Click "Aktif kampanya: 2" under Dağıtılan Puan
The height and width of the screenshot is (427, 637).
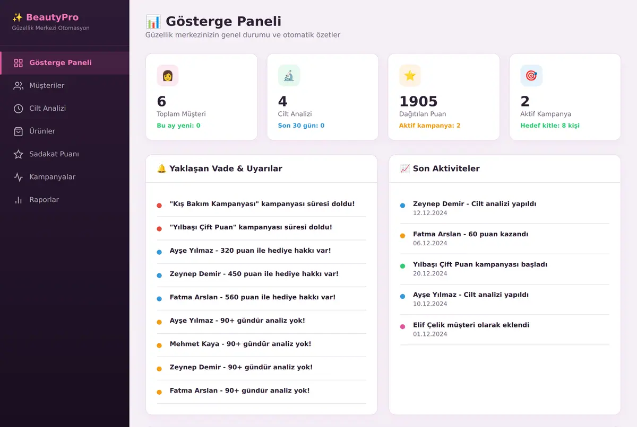[429, 126]
